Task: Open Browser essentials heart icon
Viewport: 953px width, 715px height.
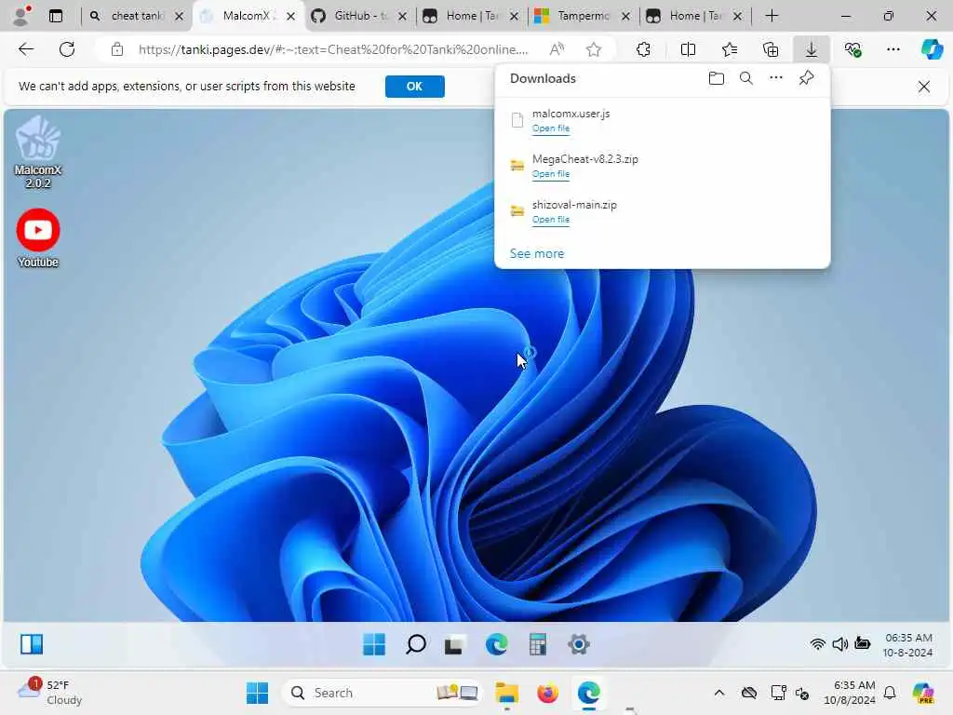Action: tap(852, 49)
